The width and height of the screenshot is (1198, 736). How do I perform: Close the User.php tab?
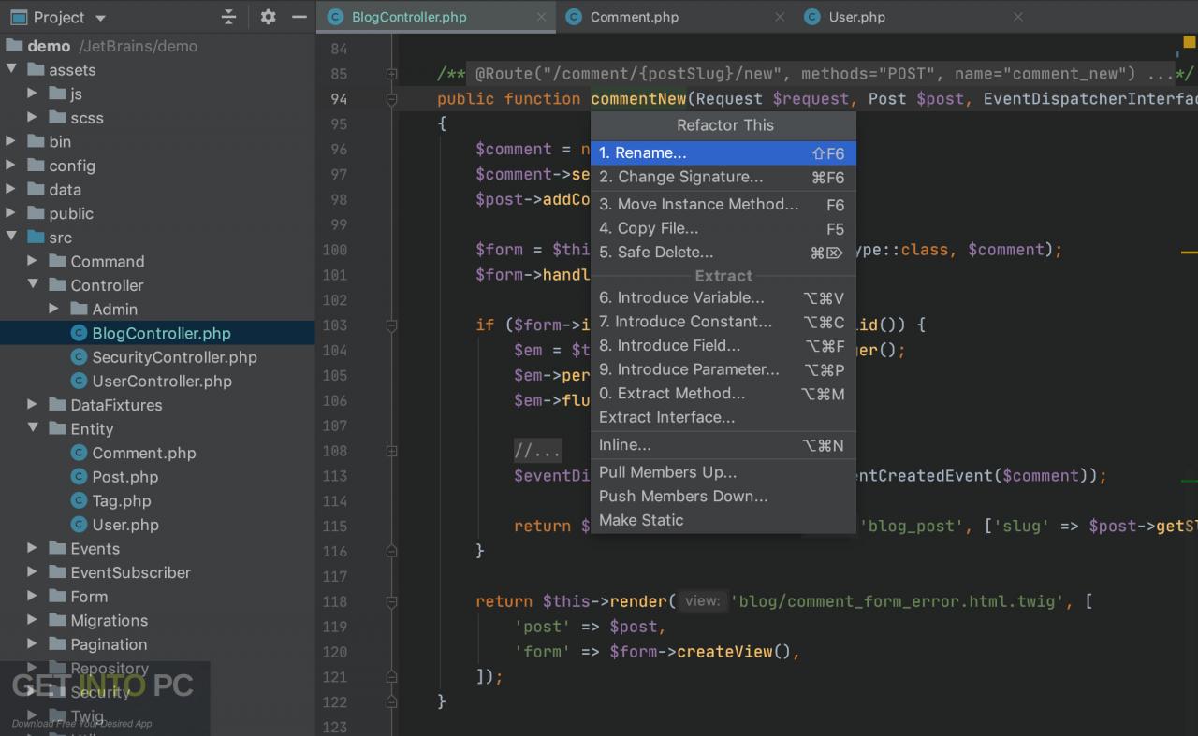[x=1018, y=17]
